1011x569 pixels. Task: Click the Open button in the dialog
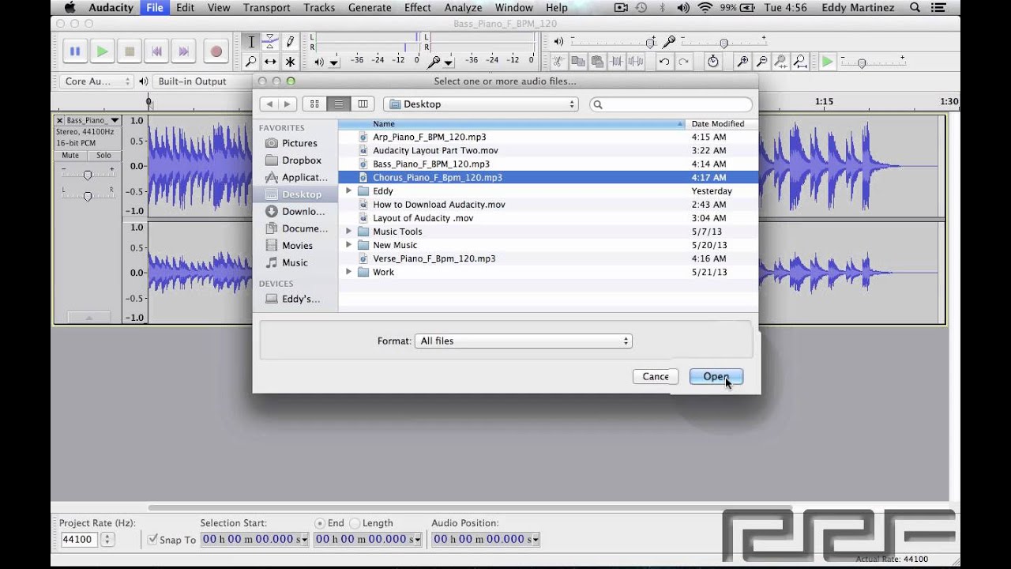[716, 377]
